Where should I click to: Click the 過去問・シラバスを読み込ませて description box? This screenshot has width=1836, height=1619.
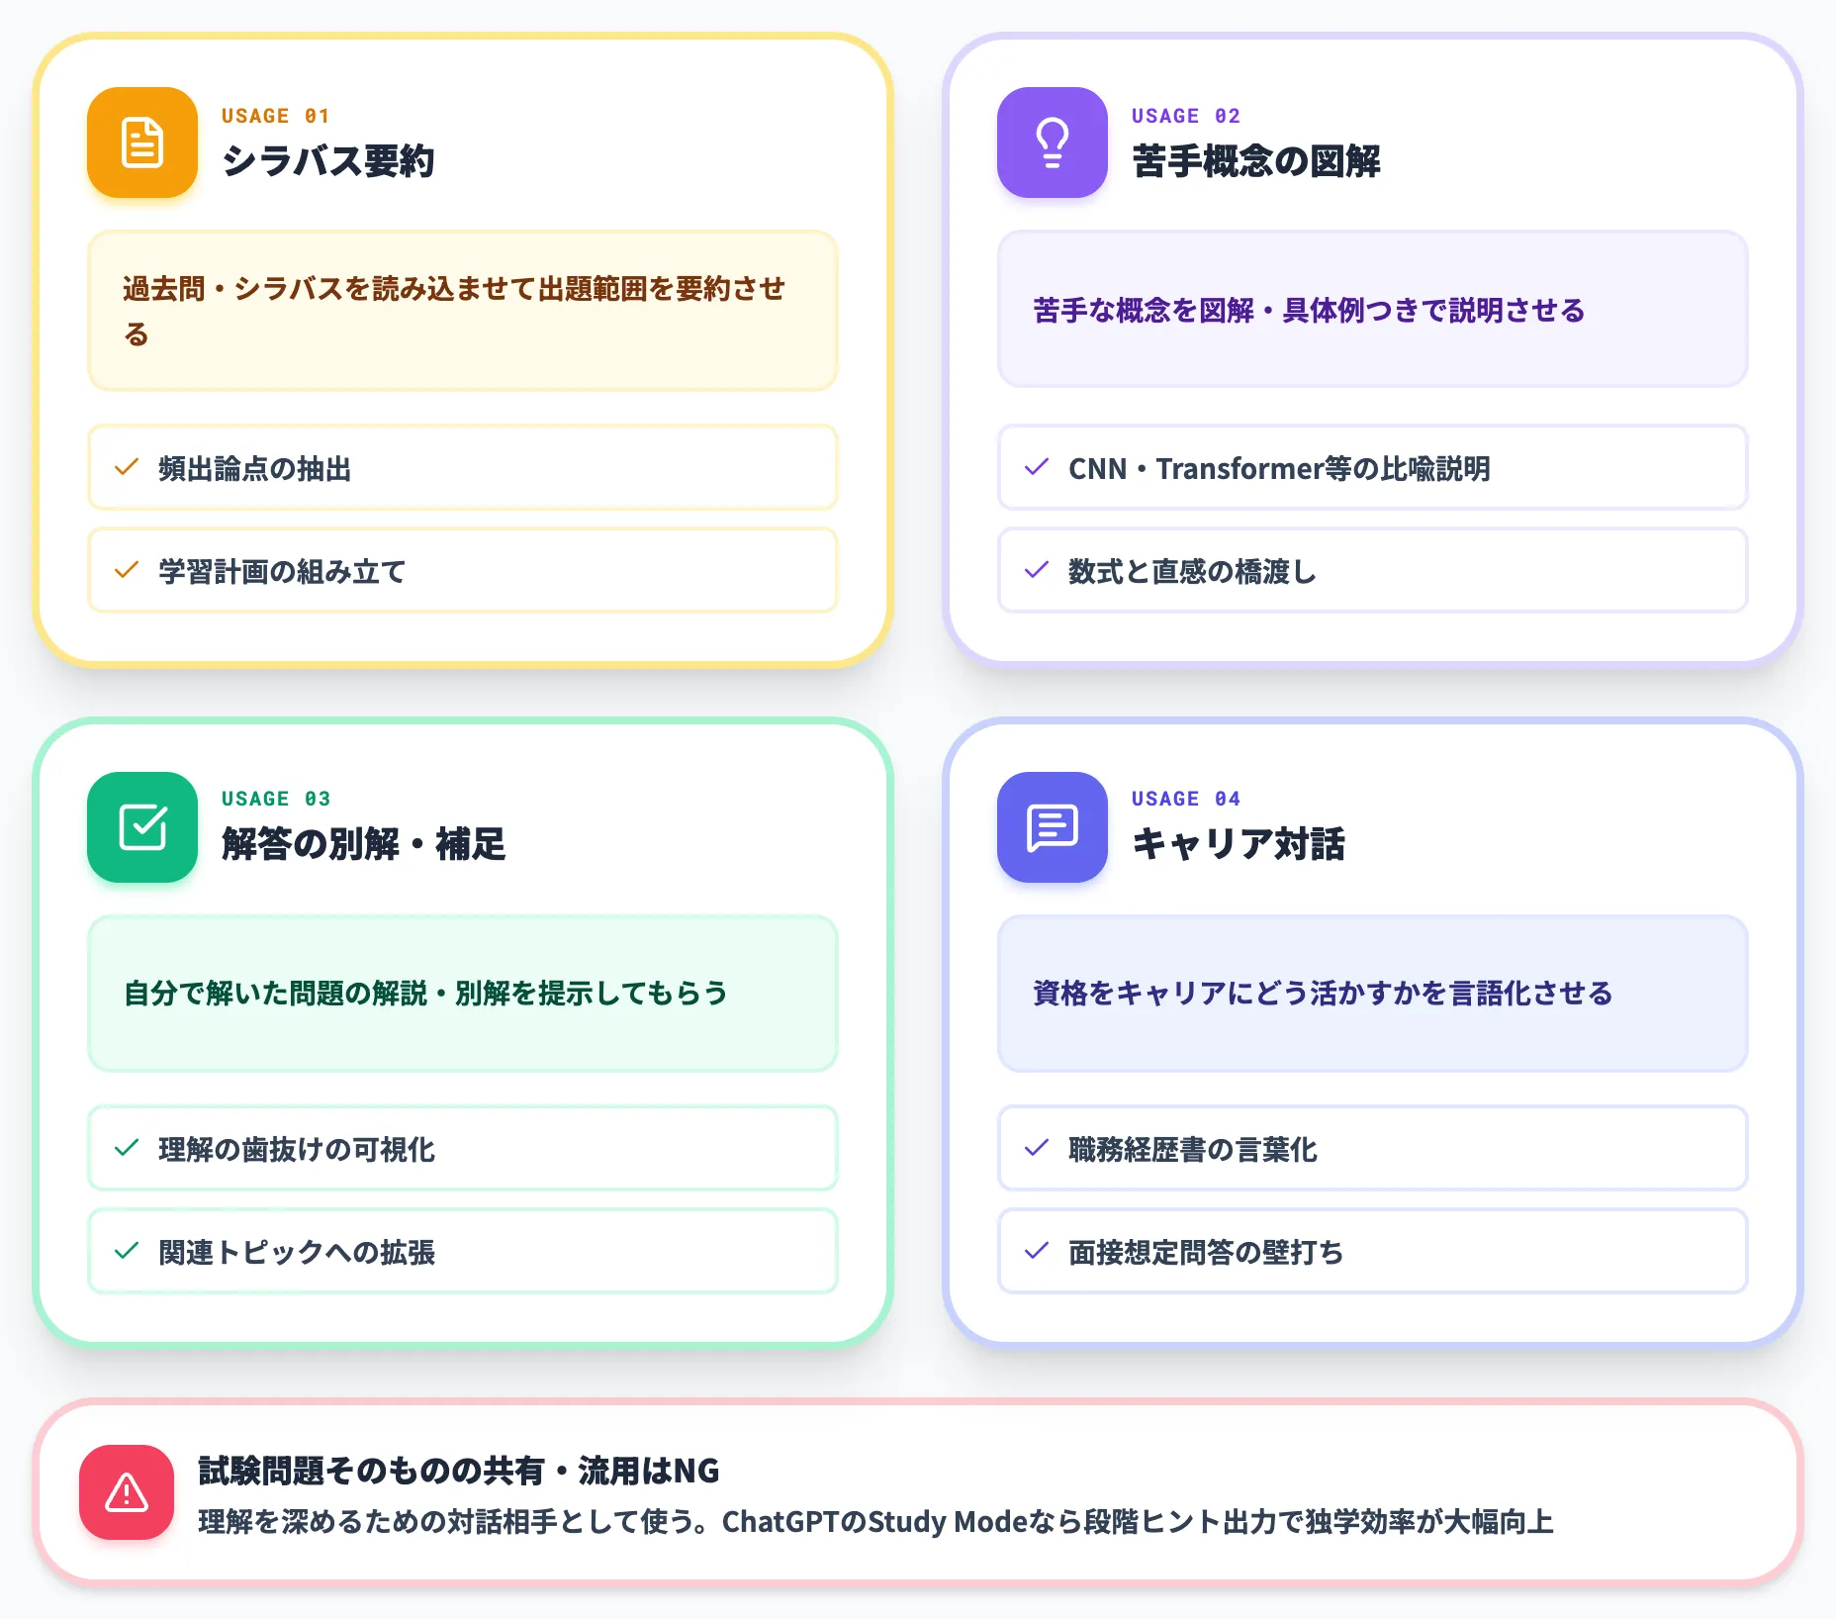[463, 311]
